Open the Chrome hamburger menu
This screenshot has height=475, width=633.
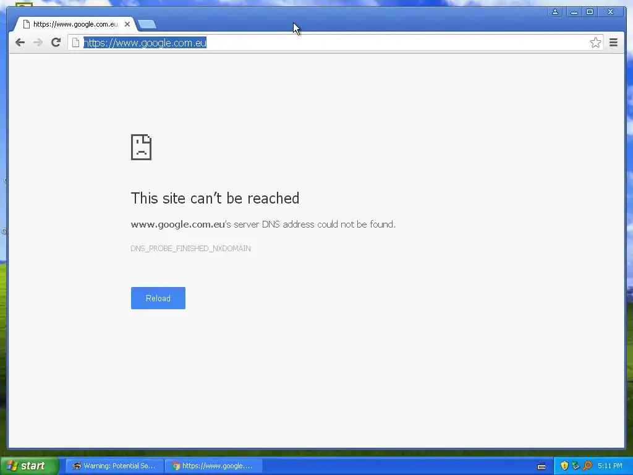point(613,43)
